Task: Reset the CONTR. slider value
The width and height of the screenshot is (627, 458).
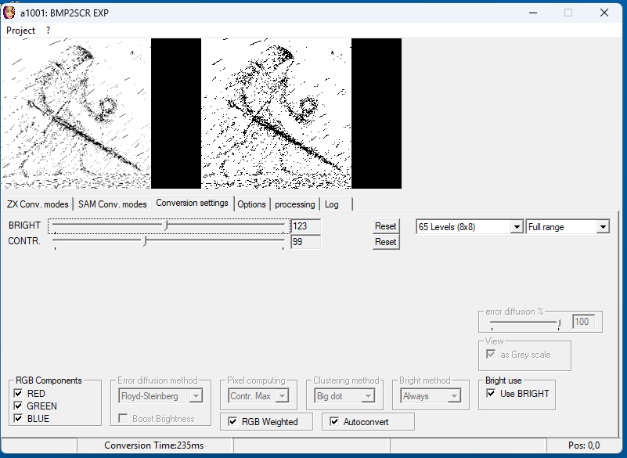Action: (385, 242)
